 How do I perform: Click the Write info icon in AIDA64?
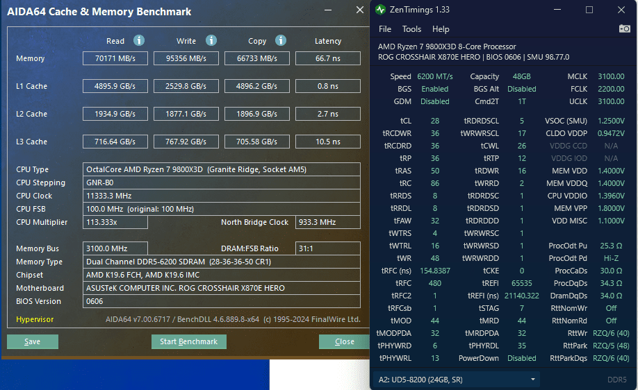point(211,41)
